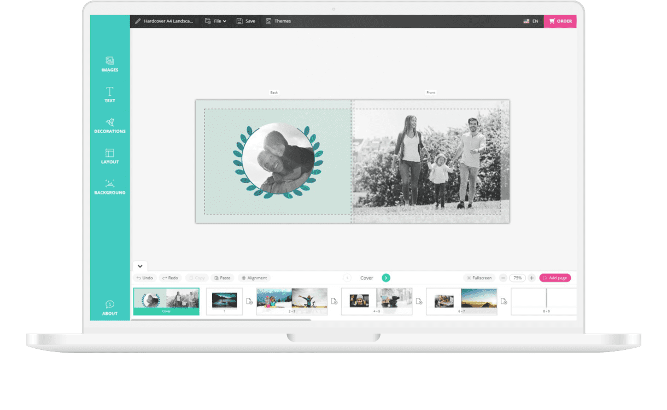Viewport: 667px width, 410px height.
Task: Select the circular couple photo on back cover
Action: click(278, 159)
